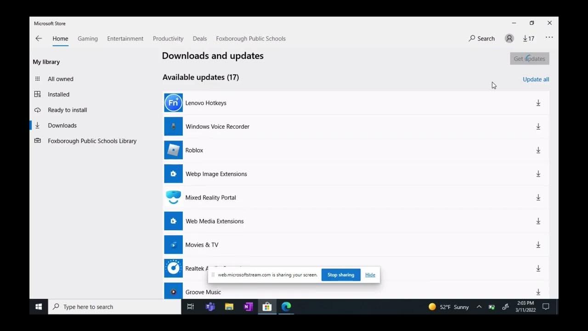Download the Windows Voice Recorder update
Image resolution: width=588 pixels, height=331 pixels.
538,126
